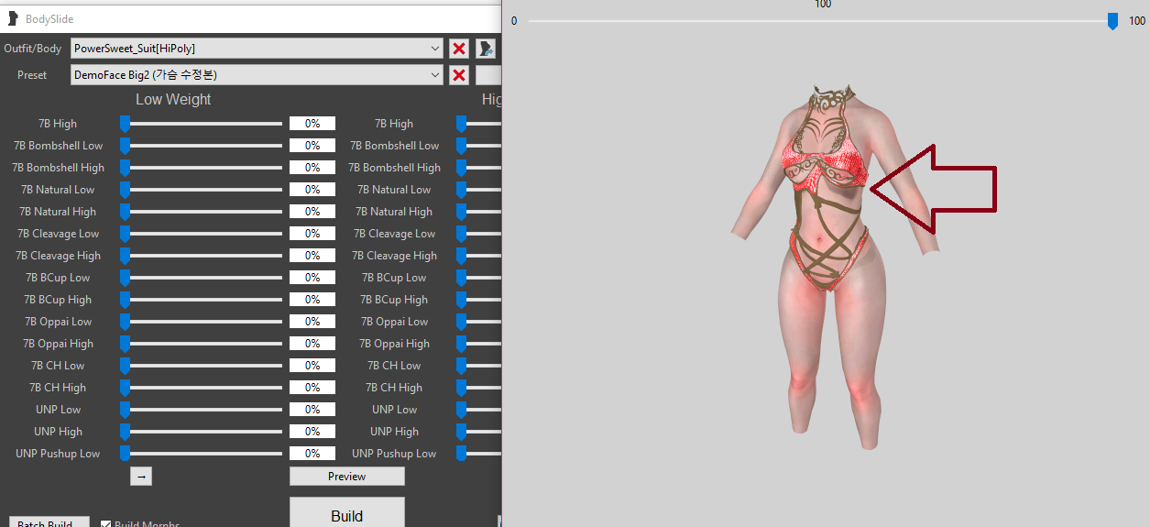This screenshot has width=1150, height=527.
Task: Click the Low Weight 7B High slider
Action: 203,124
